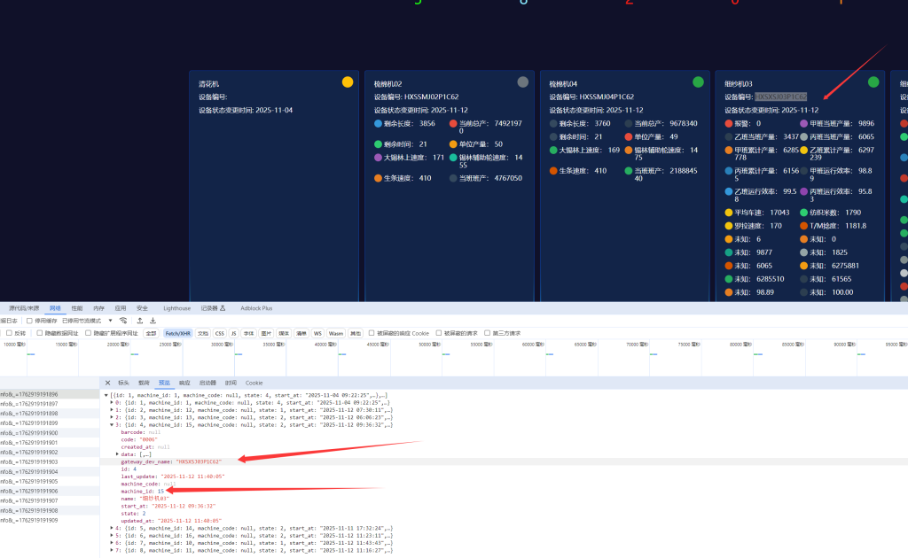This screenshot has width=908, height=558.
Task: Click yellow status dot on 清花机 card
Action: (x=348, y=82)
